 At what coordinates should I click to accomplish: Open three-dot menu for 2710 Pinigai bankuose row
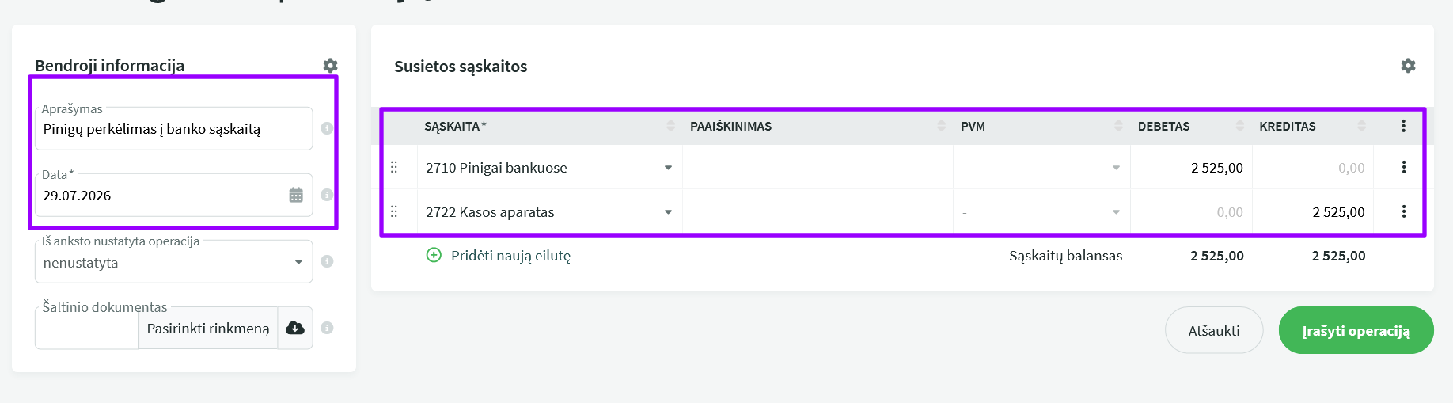tap(1404, 167)
